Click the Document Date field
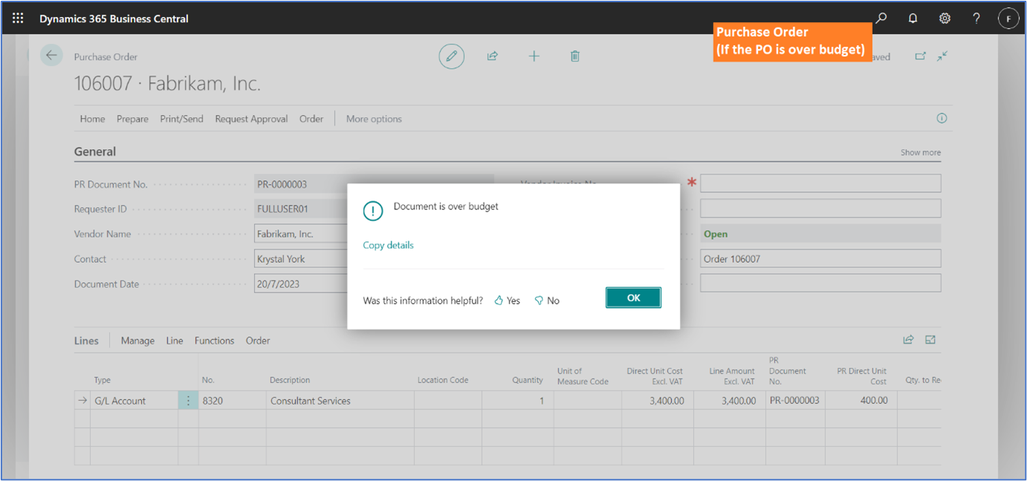The width and height of the screenshot is (1027, 481). coord(301,284)
